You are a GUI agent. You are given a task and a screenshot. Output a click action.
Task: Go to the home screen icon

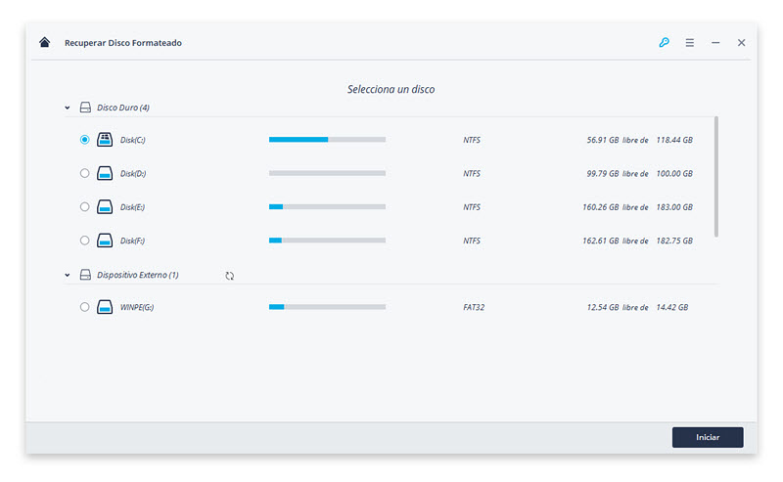click(44, 42)
